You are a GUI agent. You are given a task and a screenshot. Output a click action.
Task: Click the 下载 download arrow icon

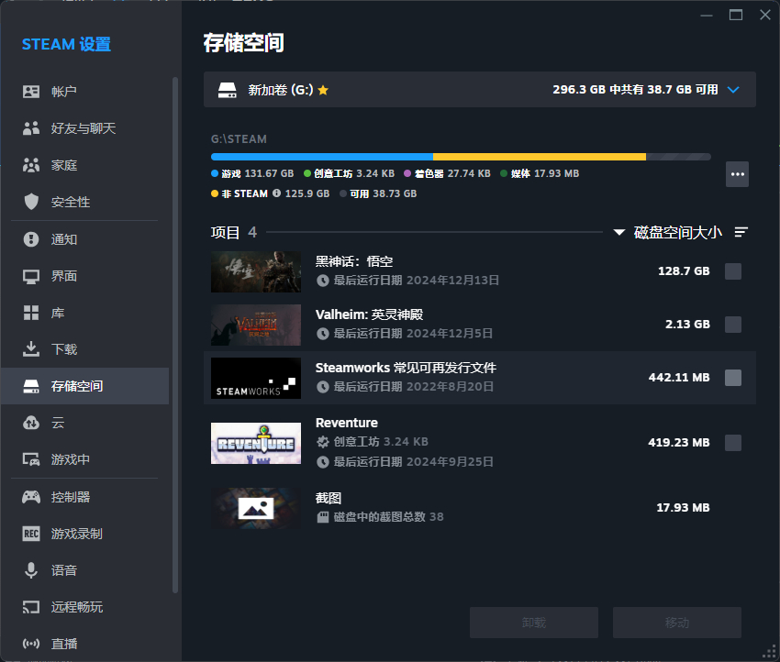(31, 349)
